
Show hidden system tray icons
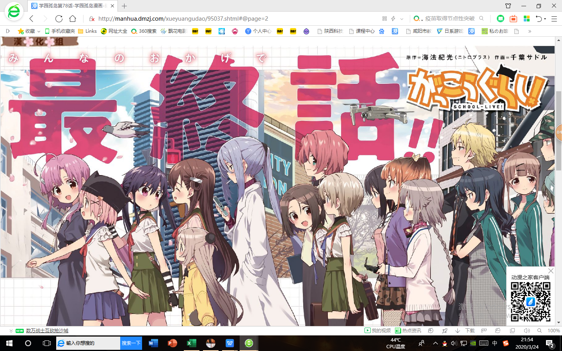[x=435, y=343]
